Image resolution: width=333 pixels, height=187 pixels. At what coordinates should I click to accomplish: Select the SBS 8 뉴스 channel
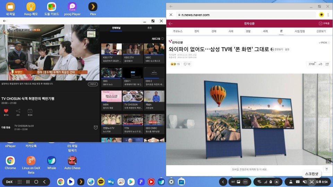111,77
